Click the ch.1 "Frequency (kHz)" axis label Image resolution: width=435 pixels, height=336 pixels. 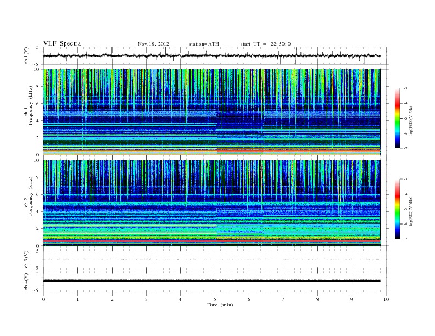pos(31,105)
